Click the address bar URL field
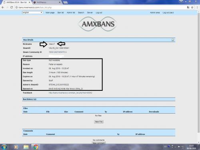The image size is (200, 150). tap(101, 8)
